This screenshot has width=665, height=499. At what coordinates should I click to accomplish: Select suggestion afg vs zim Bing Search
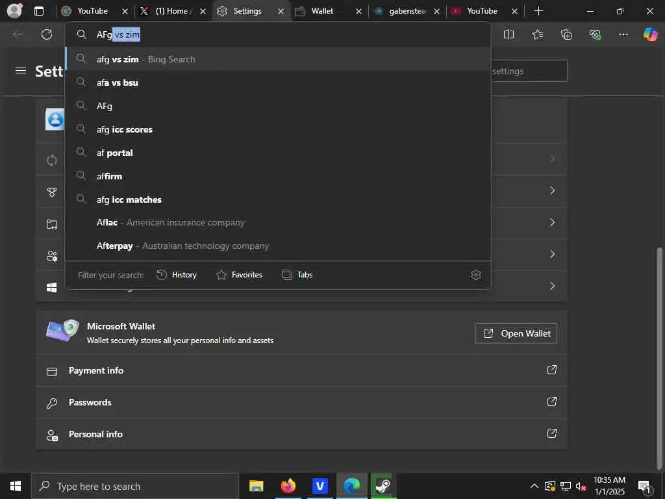278,59
